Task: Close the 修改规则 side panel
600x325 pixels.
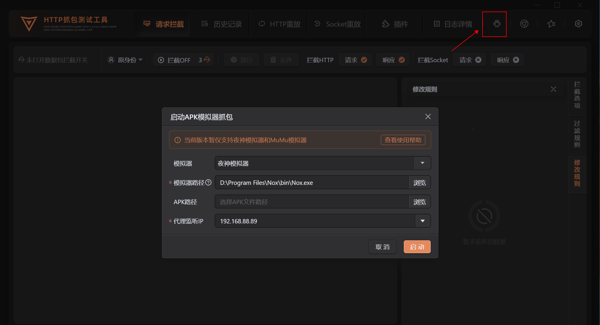Action: point(553,89)
